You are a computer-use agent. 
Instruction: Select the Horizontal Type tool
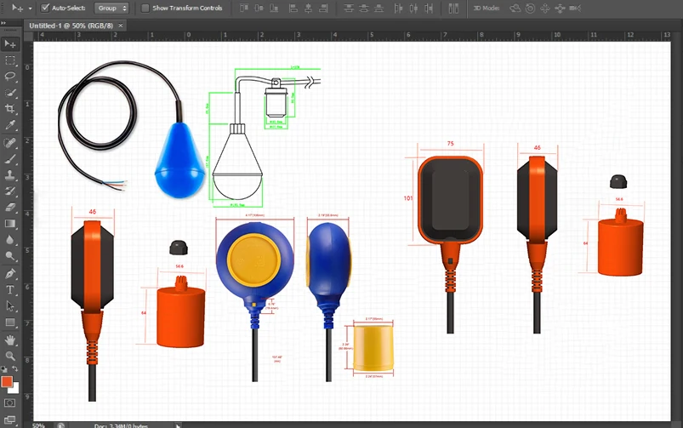[9, 290]
